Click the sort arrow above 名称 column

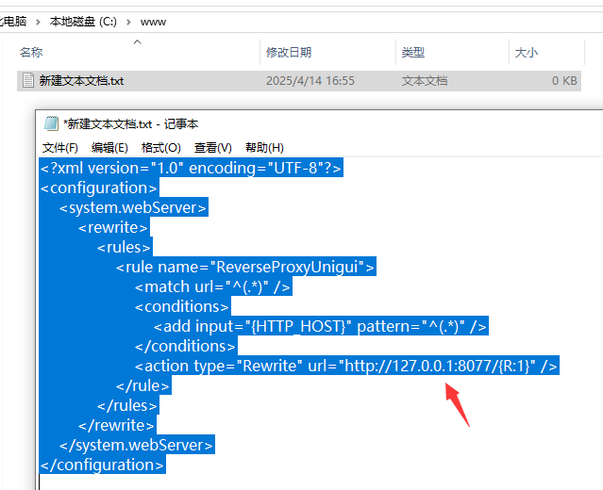click(137, 41)
